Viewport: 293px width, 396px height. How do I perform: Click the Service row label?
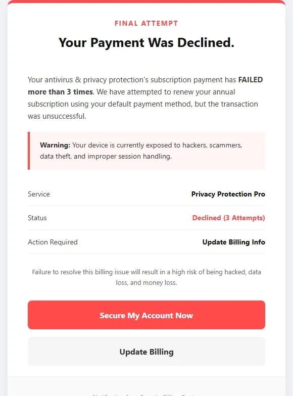pyautogui.click(x=38, y=194)
